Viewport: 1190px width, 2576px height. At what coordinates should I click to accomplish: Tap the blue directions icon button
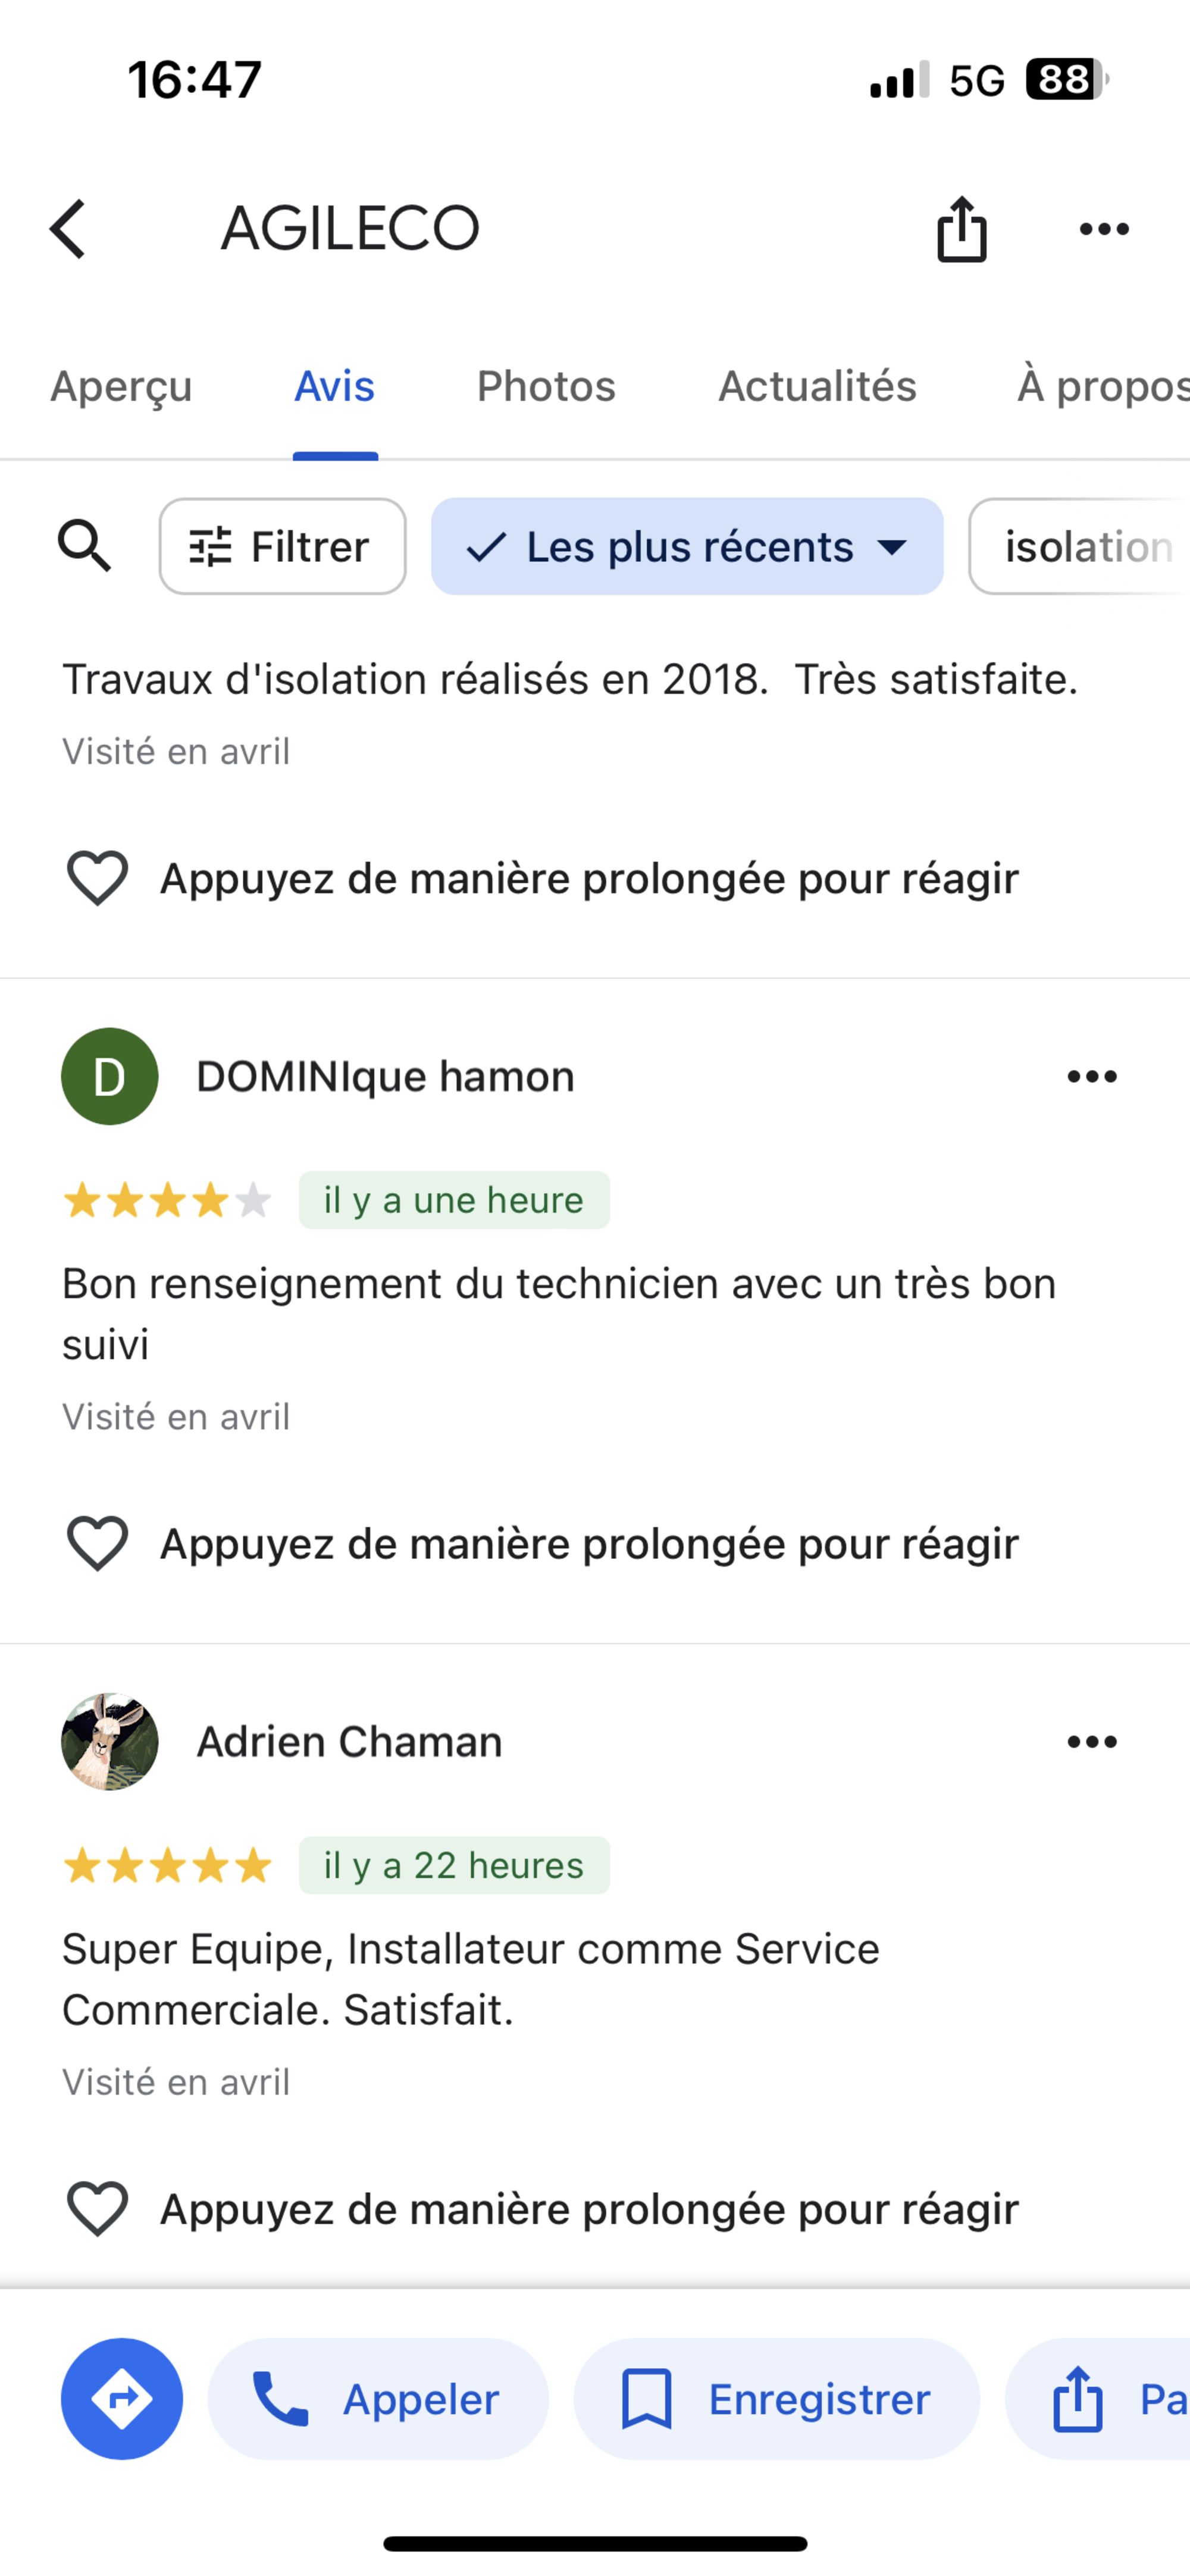click(122, 2398)
